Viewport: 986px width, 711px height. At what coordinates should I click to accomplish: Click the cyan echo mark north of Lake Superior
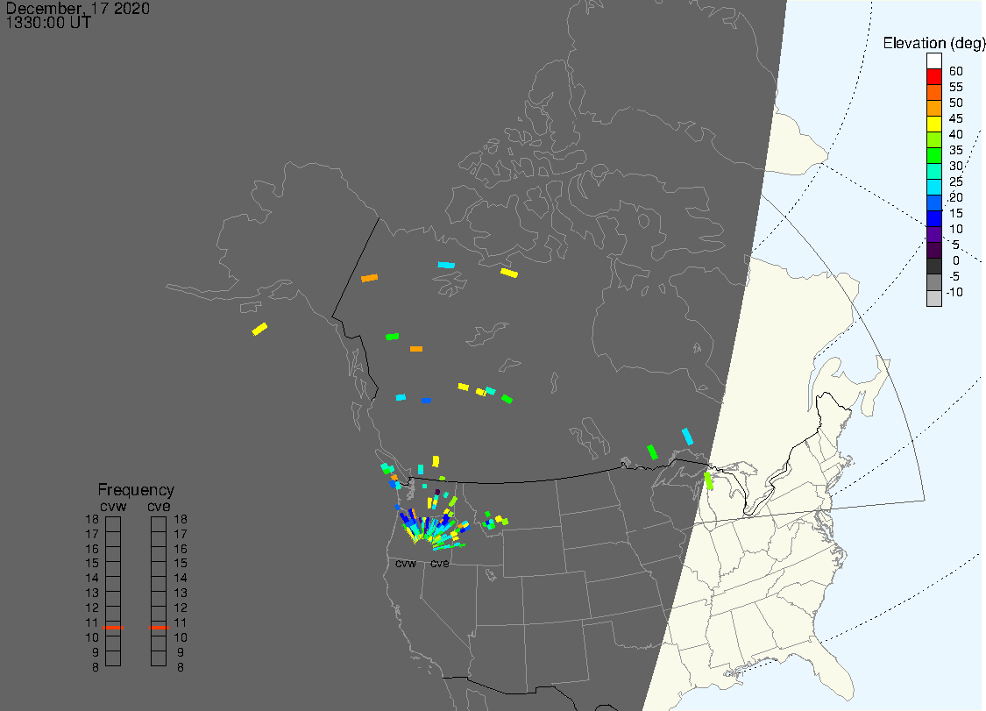(687, 436)
